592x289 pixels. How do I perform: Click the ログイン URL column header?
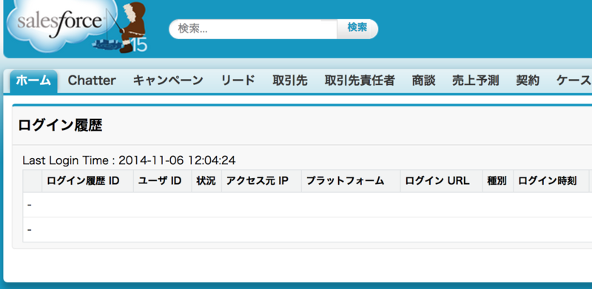coord(441,181)
